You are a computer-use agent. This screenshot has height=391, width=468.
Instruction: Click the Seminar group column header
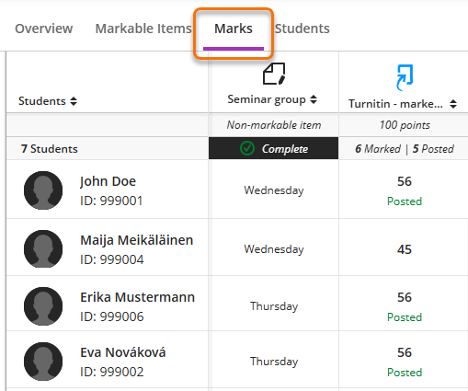[x=267, y=99]
